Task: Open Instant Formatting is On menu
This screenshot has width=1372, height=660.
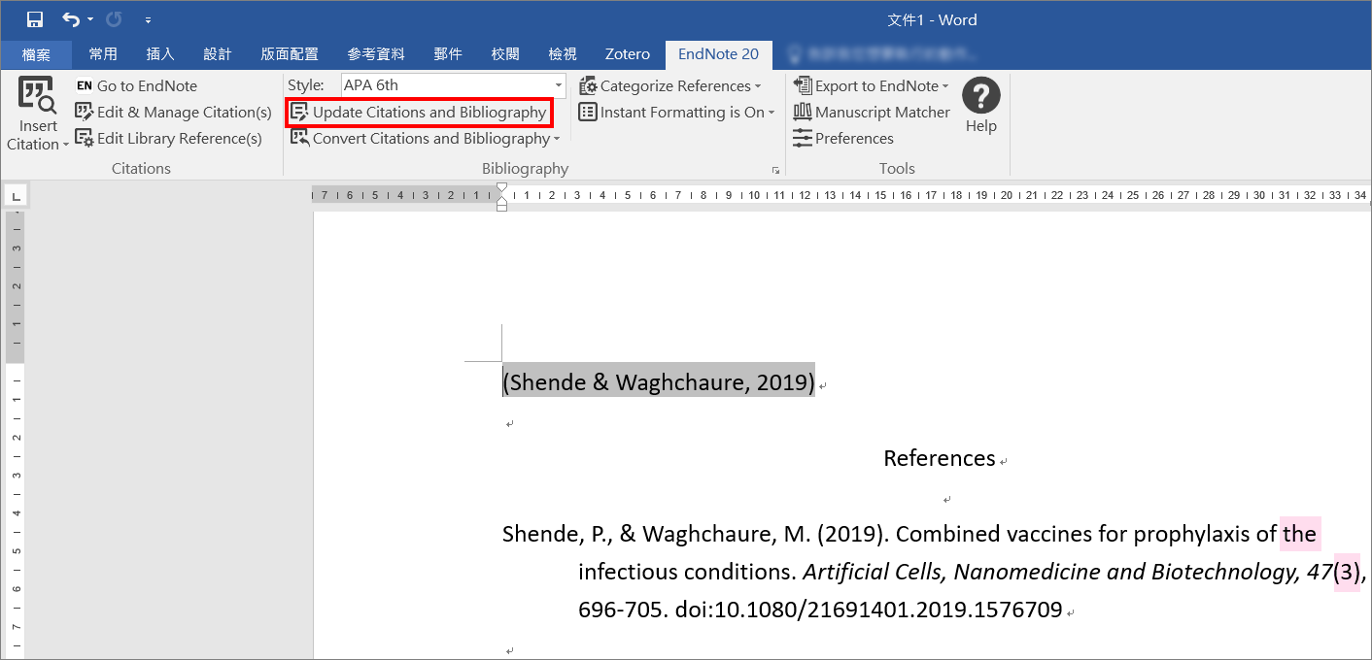Action: (x=676, y=113)
